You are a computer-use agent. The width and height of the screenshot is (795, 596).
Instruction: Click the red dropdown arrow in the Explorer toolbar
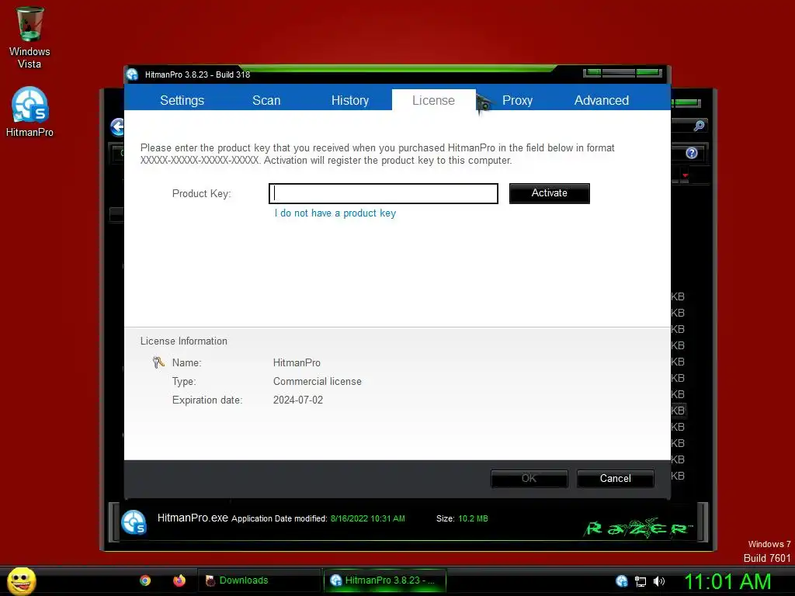pos(685,175)
